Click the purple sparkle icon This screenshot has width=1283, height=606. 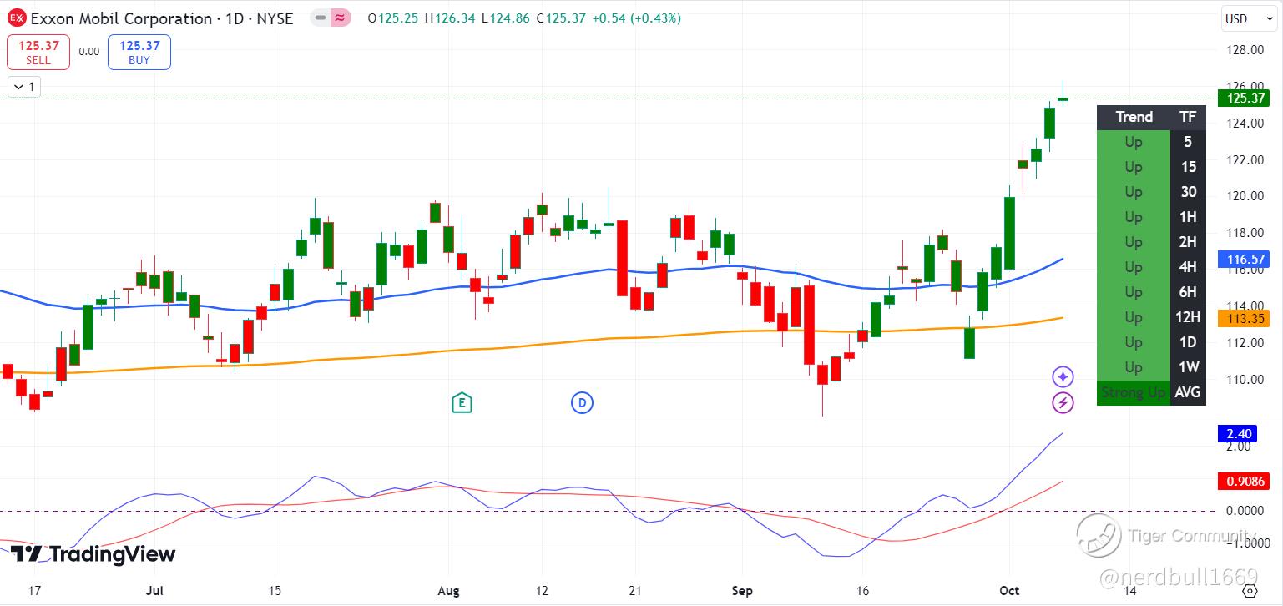tap(1063, 376)
